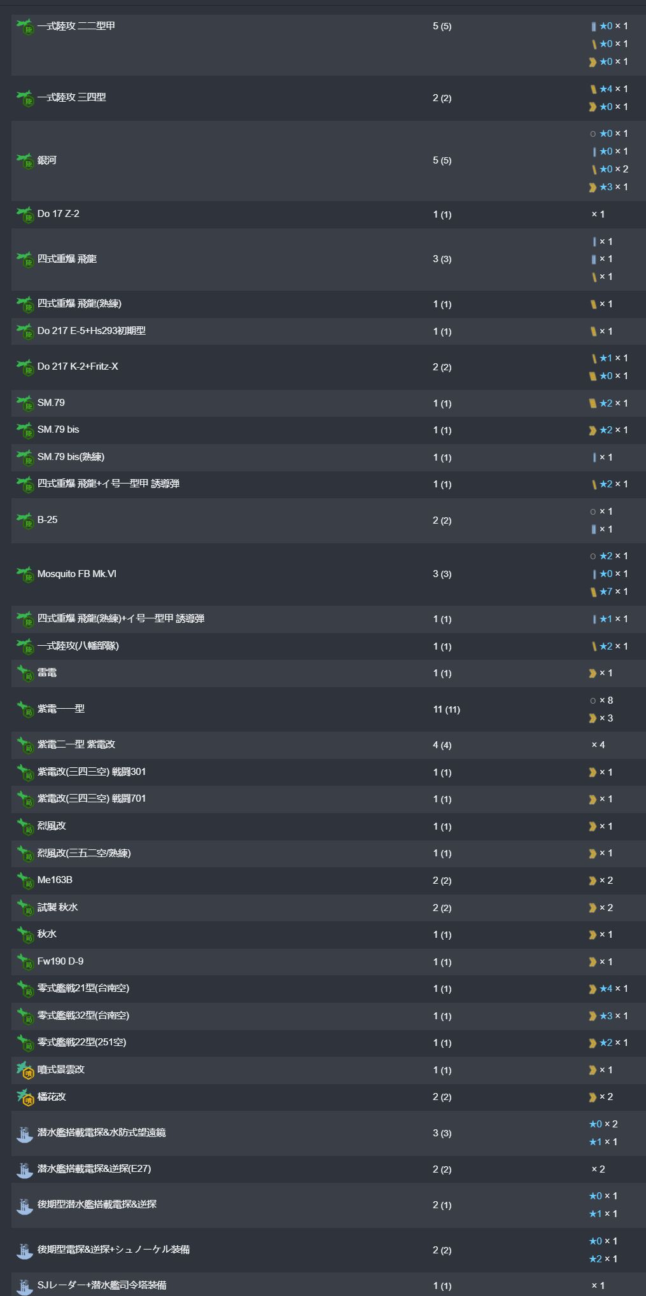Click the icon beside Mosquito FB Mk.VI
This screenshot has width=646, height=1296.
[25, 575]
